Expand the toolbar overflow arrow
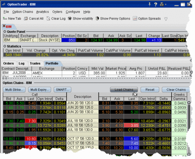 pos(166,19)
